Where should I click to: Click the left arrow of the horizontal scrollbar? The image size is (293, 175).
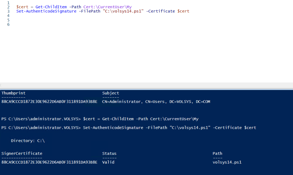1,85
